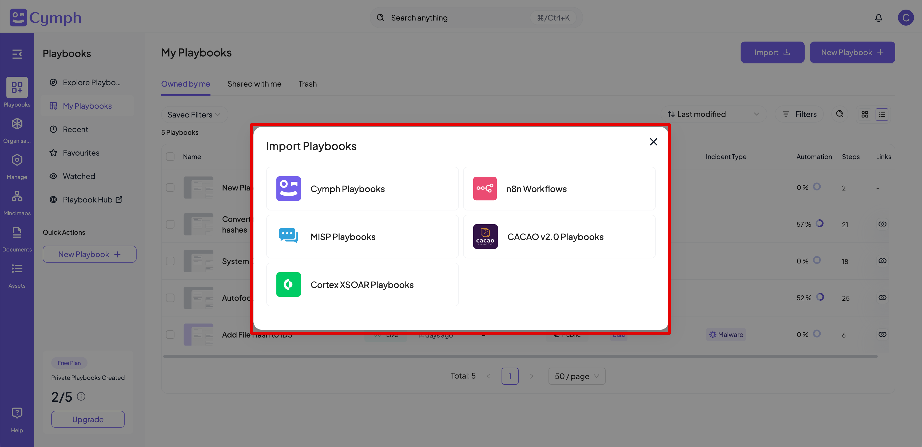Click the notification bell
This screenshot has width=922, height=447.
point(879,18)
